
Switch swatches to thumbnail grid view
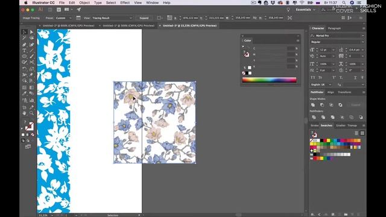tap(362, 133)
